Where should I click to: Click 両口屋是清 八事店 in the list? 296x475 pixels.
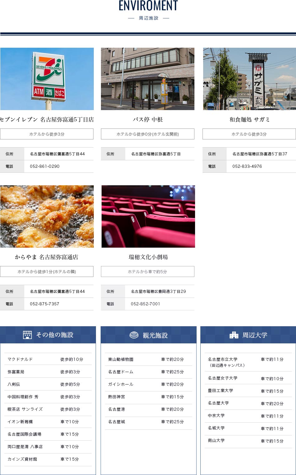(25, 447)
